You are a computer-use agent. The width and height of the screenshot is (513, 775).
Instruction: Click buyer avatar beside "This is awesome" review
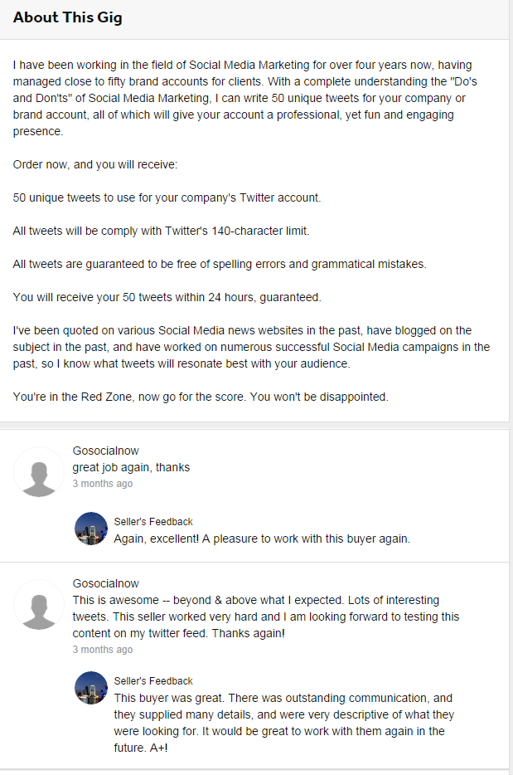coord(38,605)
